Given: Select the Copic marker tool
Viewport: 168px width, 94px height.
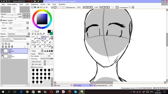Looking at the screenshot, I should point(39,46).
